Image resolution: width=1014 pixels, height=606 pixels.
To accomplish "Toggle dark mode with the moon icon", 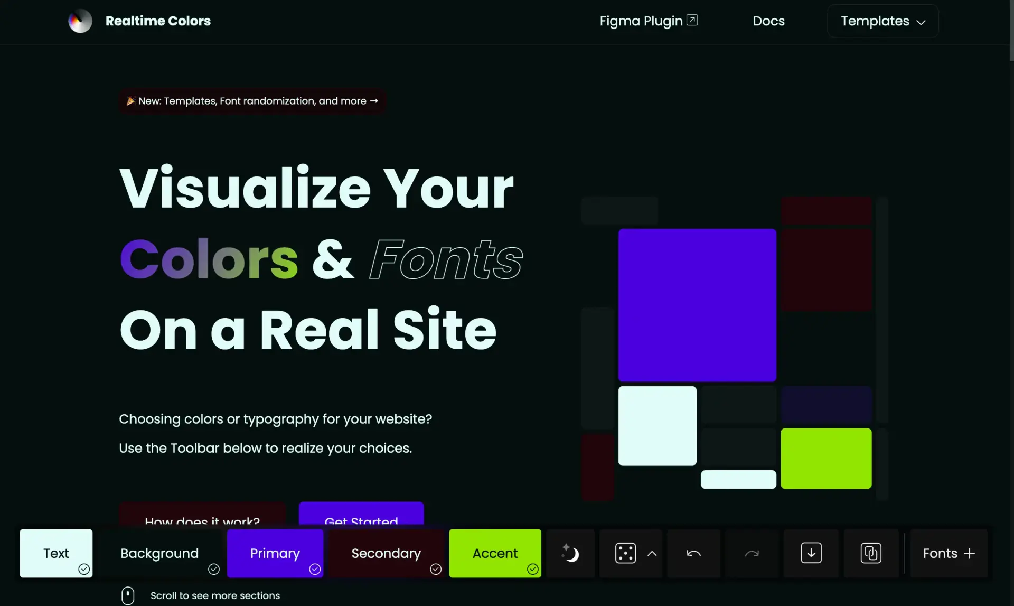I will [570, 553].
